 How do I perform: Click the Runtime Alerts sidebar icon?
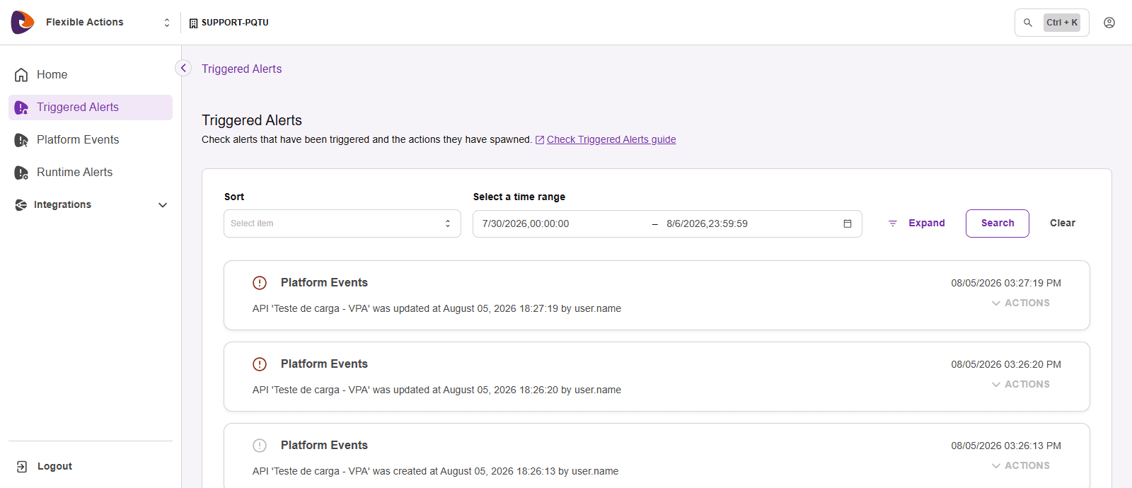click(21, 173)
